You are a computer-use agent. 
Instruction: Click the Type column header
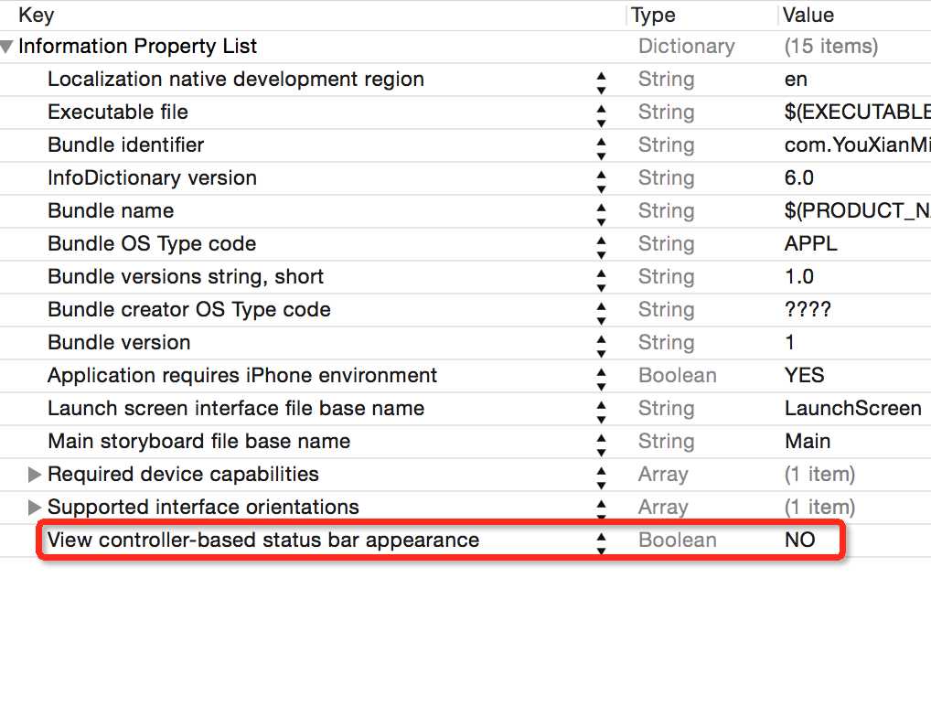[x=653, y=15]
